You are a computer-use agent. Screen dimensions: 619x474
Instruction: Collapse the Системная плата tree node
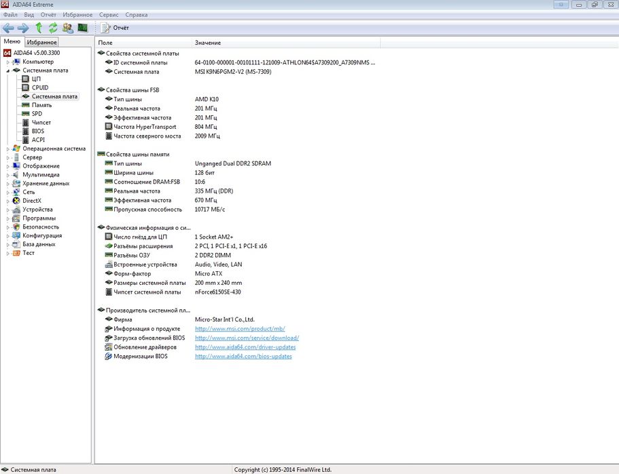click(x=7, y=71)
